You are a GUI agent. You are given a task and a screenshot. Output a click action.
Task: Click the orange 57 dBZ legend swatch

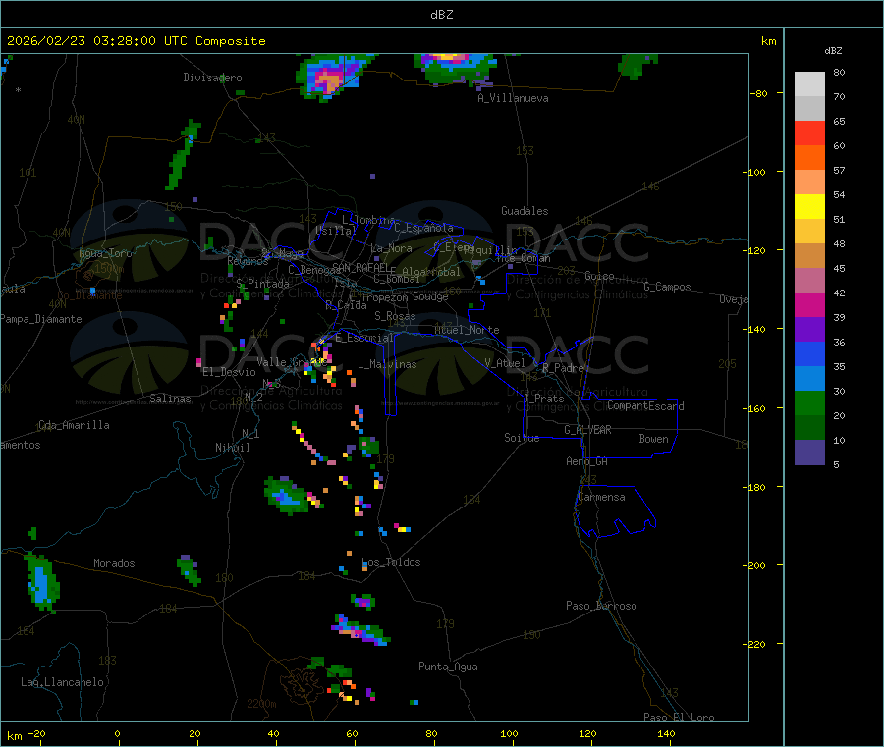coord(809,158)
